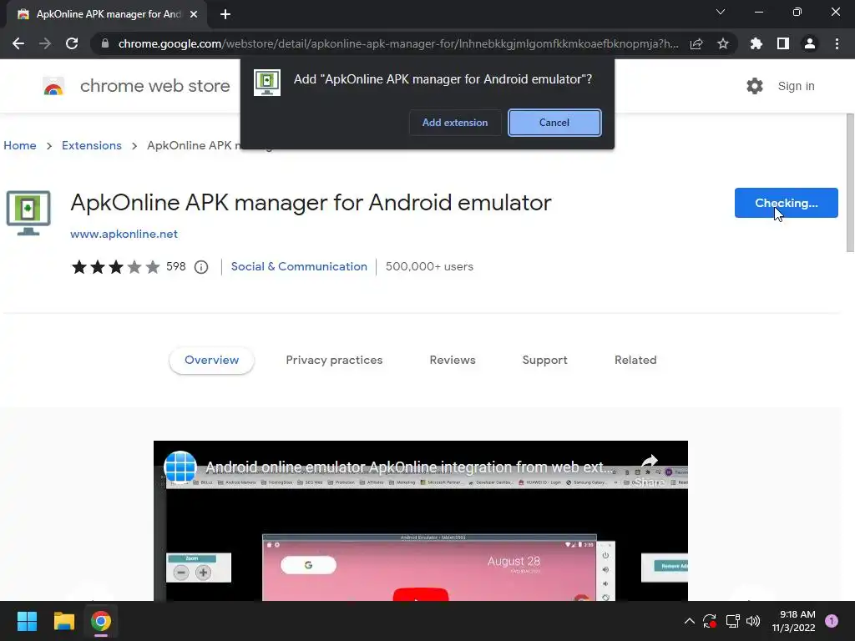Image resolution: width=855 pixels, height=641 pixels.
Task: Show hidden system tray icons
Action: point(689,621)
